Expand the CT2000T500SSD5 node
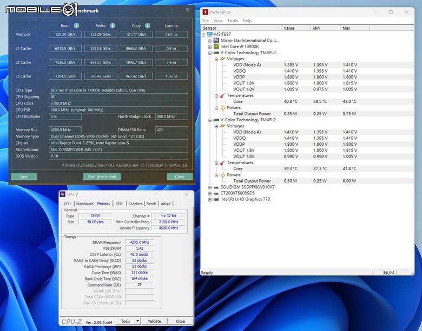This screenshot has height=331, width=422. pyautogui.click(x=210, y=193)
